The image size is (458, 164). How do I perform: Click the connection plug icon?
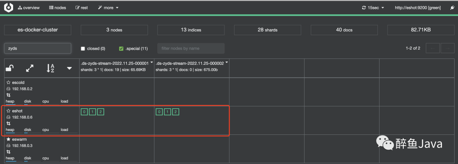tap(452, 8)
